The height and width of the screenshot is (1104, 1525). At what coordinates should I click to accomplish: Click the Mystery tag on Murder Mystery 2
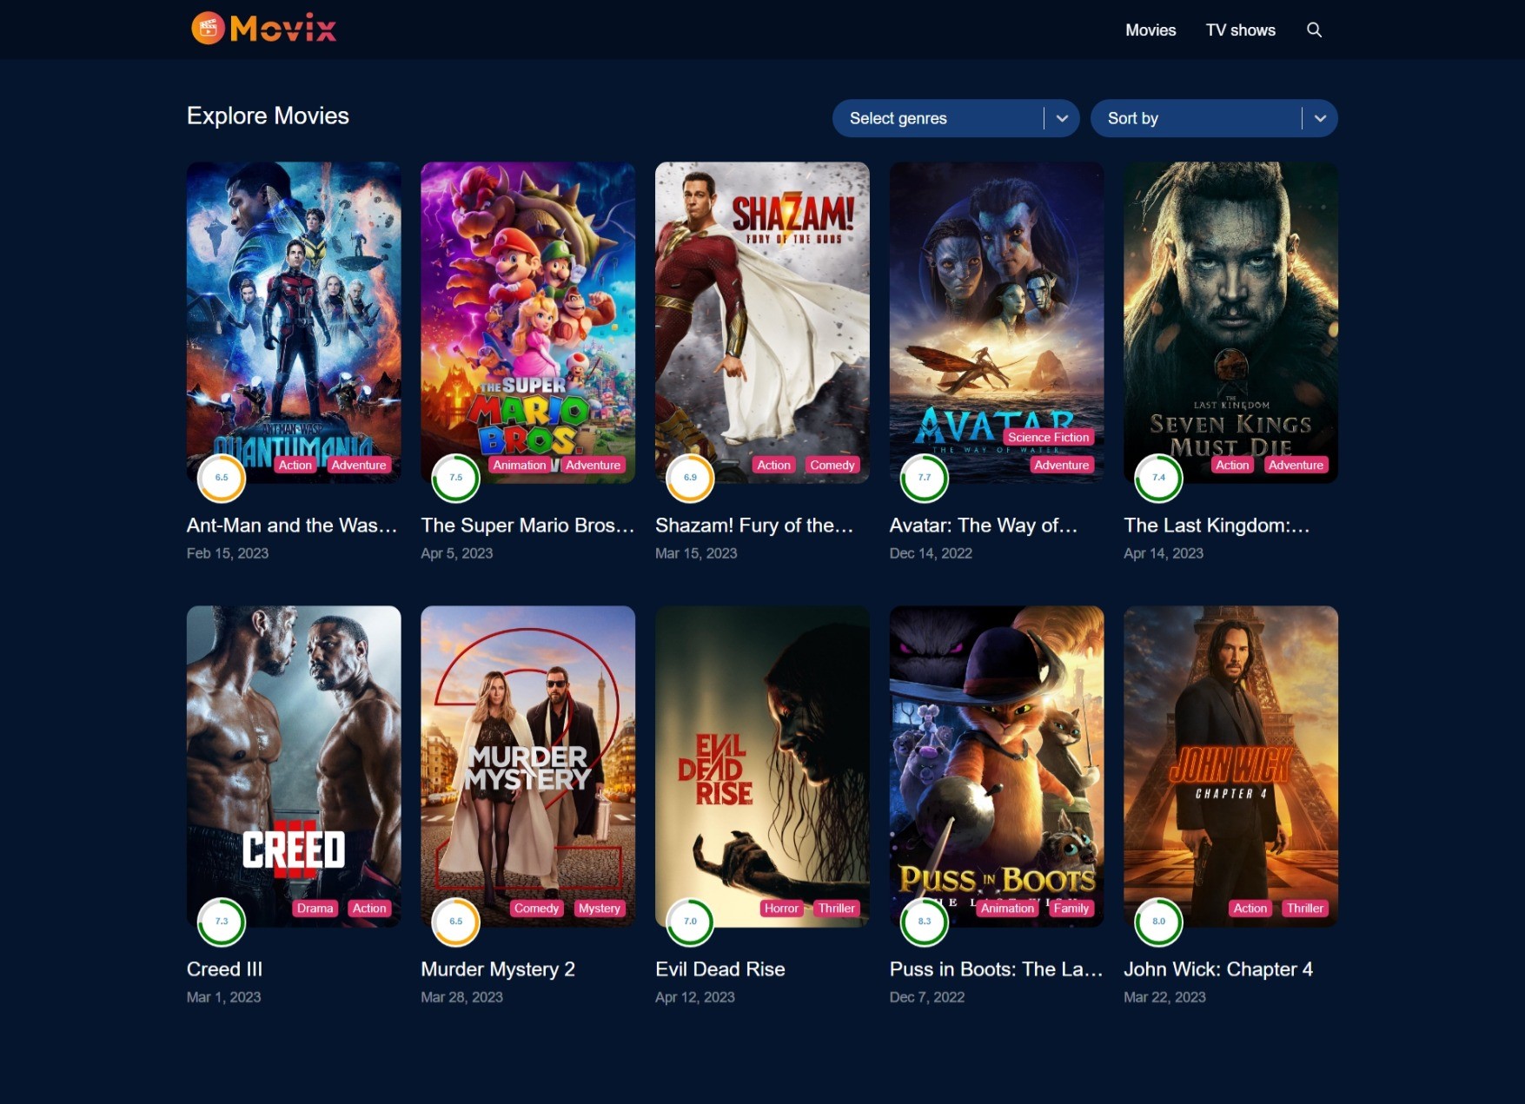tap(600, 909)
